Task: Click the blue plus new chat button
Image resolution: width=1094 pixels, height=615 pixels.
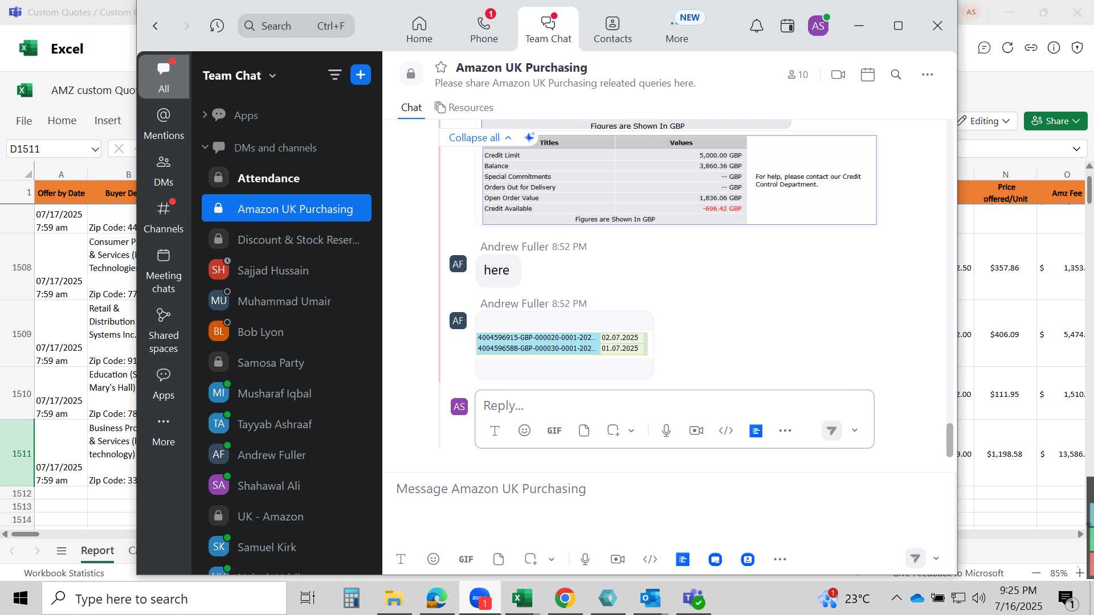Action: click(361, 75)
